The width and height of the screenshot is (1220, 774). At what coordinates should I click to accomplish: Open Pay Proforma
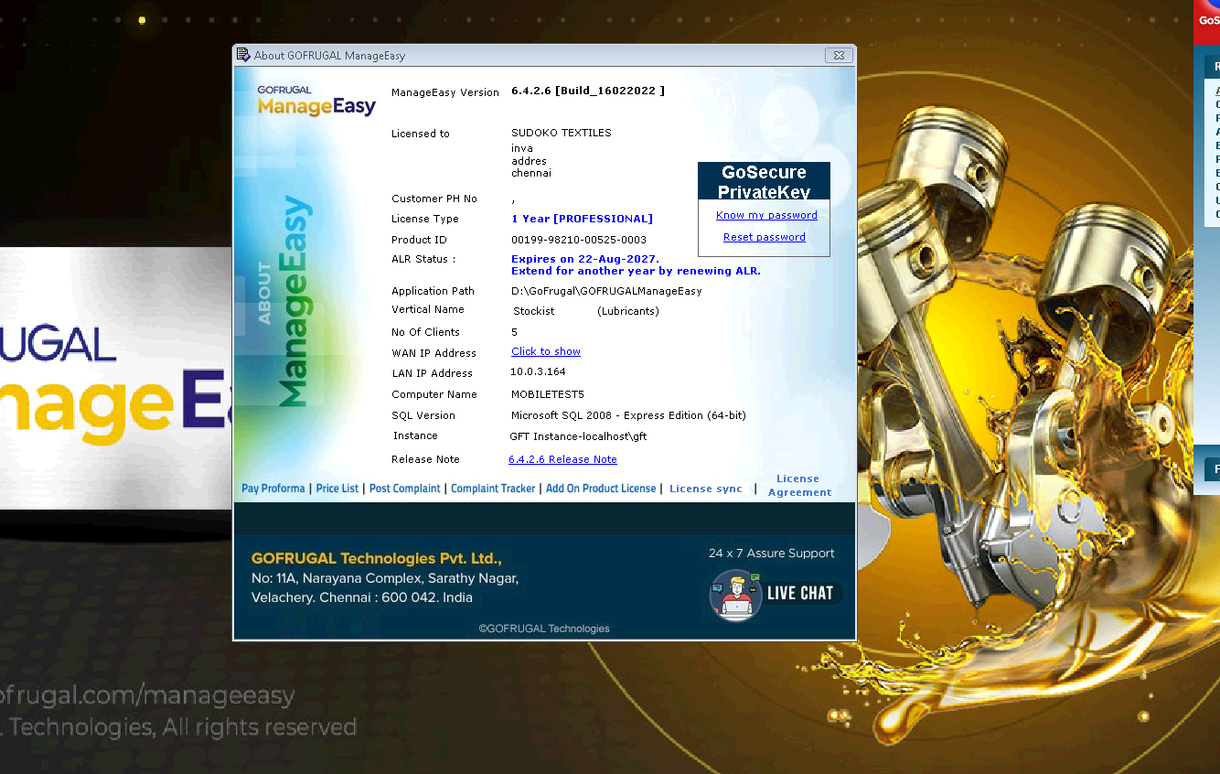click(x=273, y=489)
